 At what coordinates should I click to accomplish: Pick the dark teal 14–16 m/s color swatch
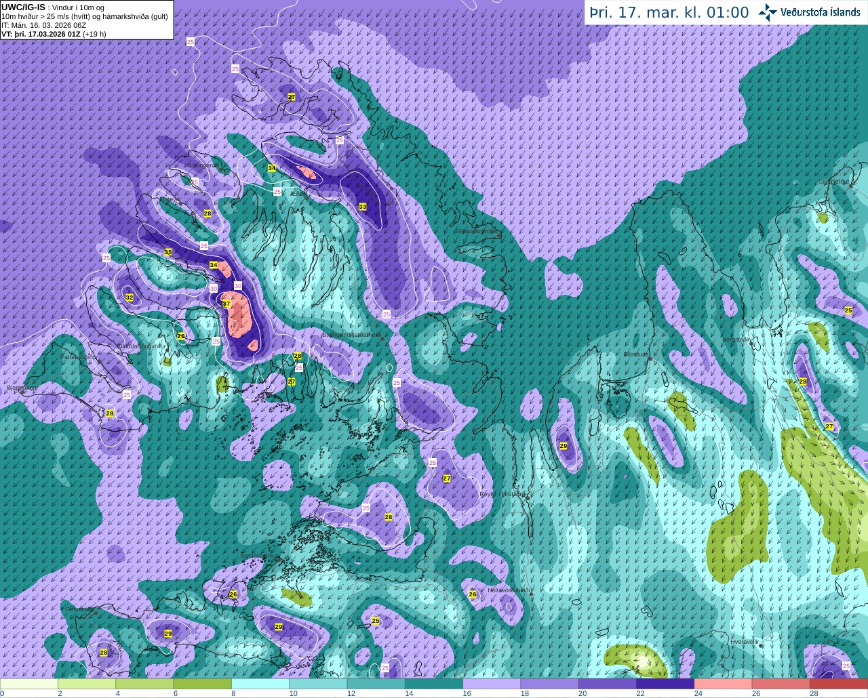tap(434, 684)
